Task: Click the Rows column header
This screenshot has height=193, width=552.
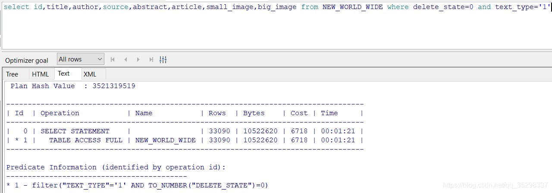Action: [x=217, y=113]
